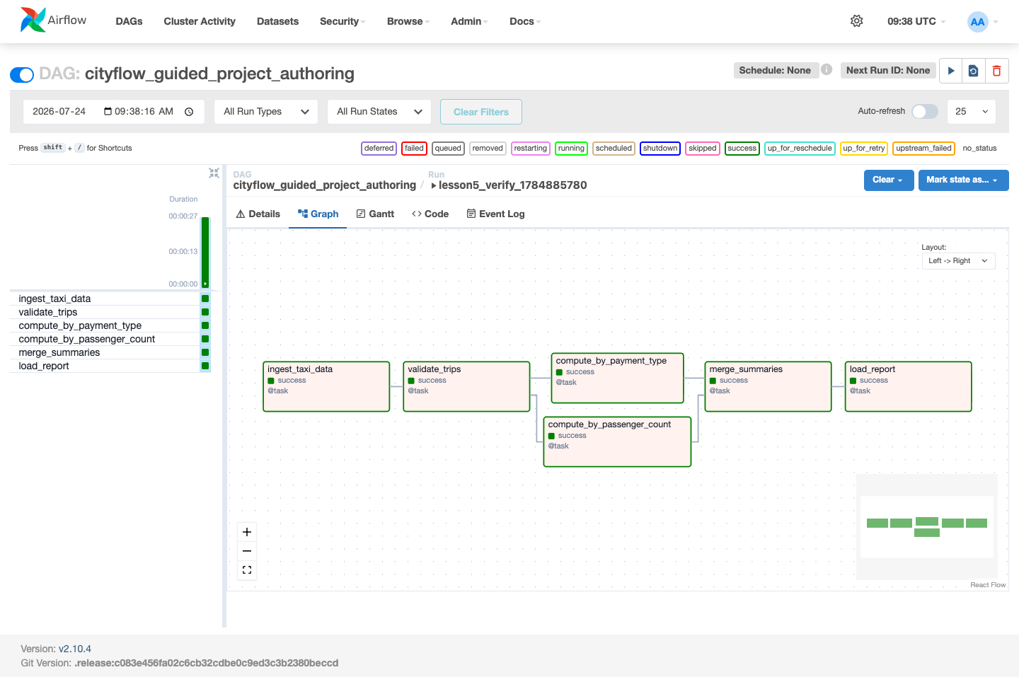Click the date time filter field
This screenshot has height=677, width=1019.
(113, 112)
